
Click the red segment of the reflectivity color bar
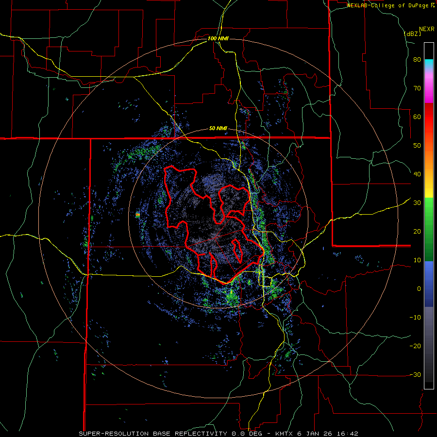(429, 117)
